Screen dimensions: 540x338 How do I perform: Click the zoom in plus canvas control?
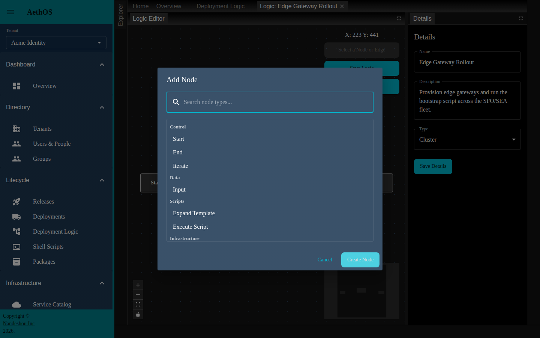coord(138,285)
